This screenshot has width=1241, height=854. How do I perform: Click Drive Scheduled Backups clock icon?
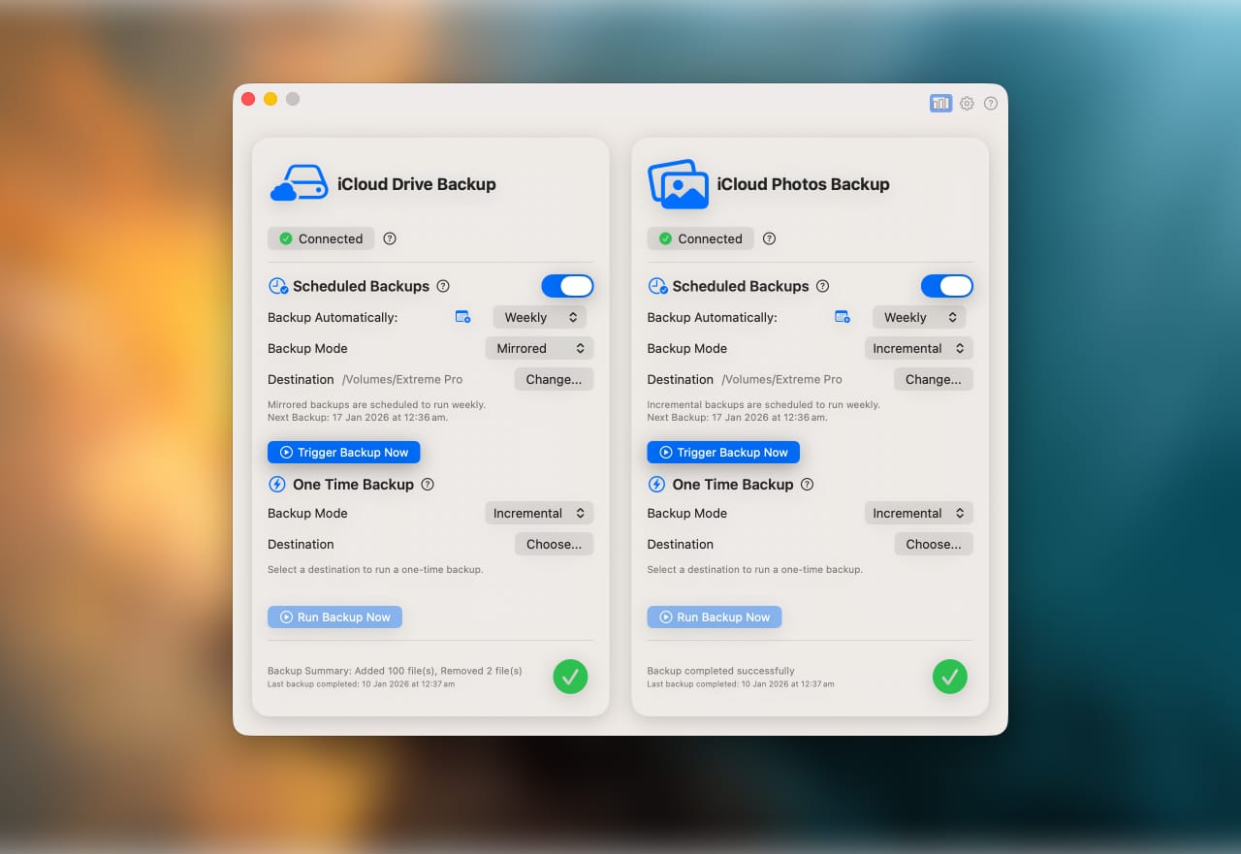pyautogui.click(x=278, y=286)
